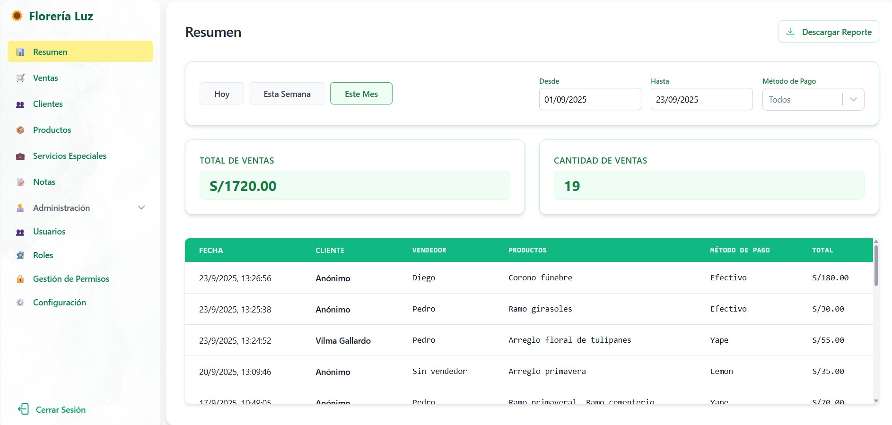The width and height of the screenshot is (892, 425).
Task: Click the S/55.00 total cell
Action: click(x=828, y=340)
